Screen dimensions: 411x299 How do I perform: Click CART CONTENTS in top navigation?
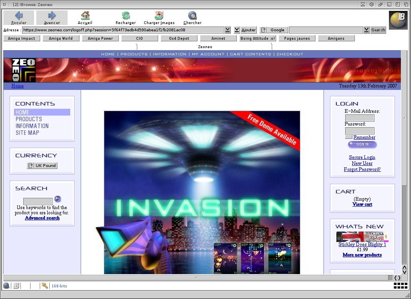click(x=250, y=54)
